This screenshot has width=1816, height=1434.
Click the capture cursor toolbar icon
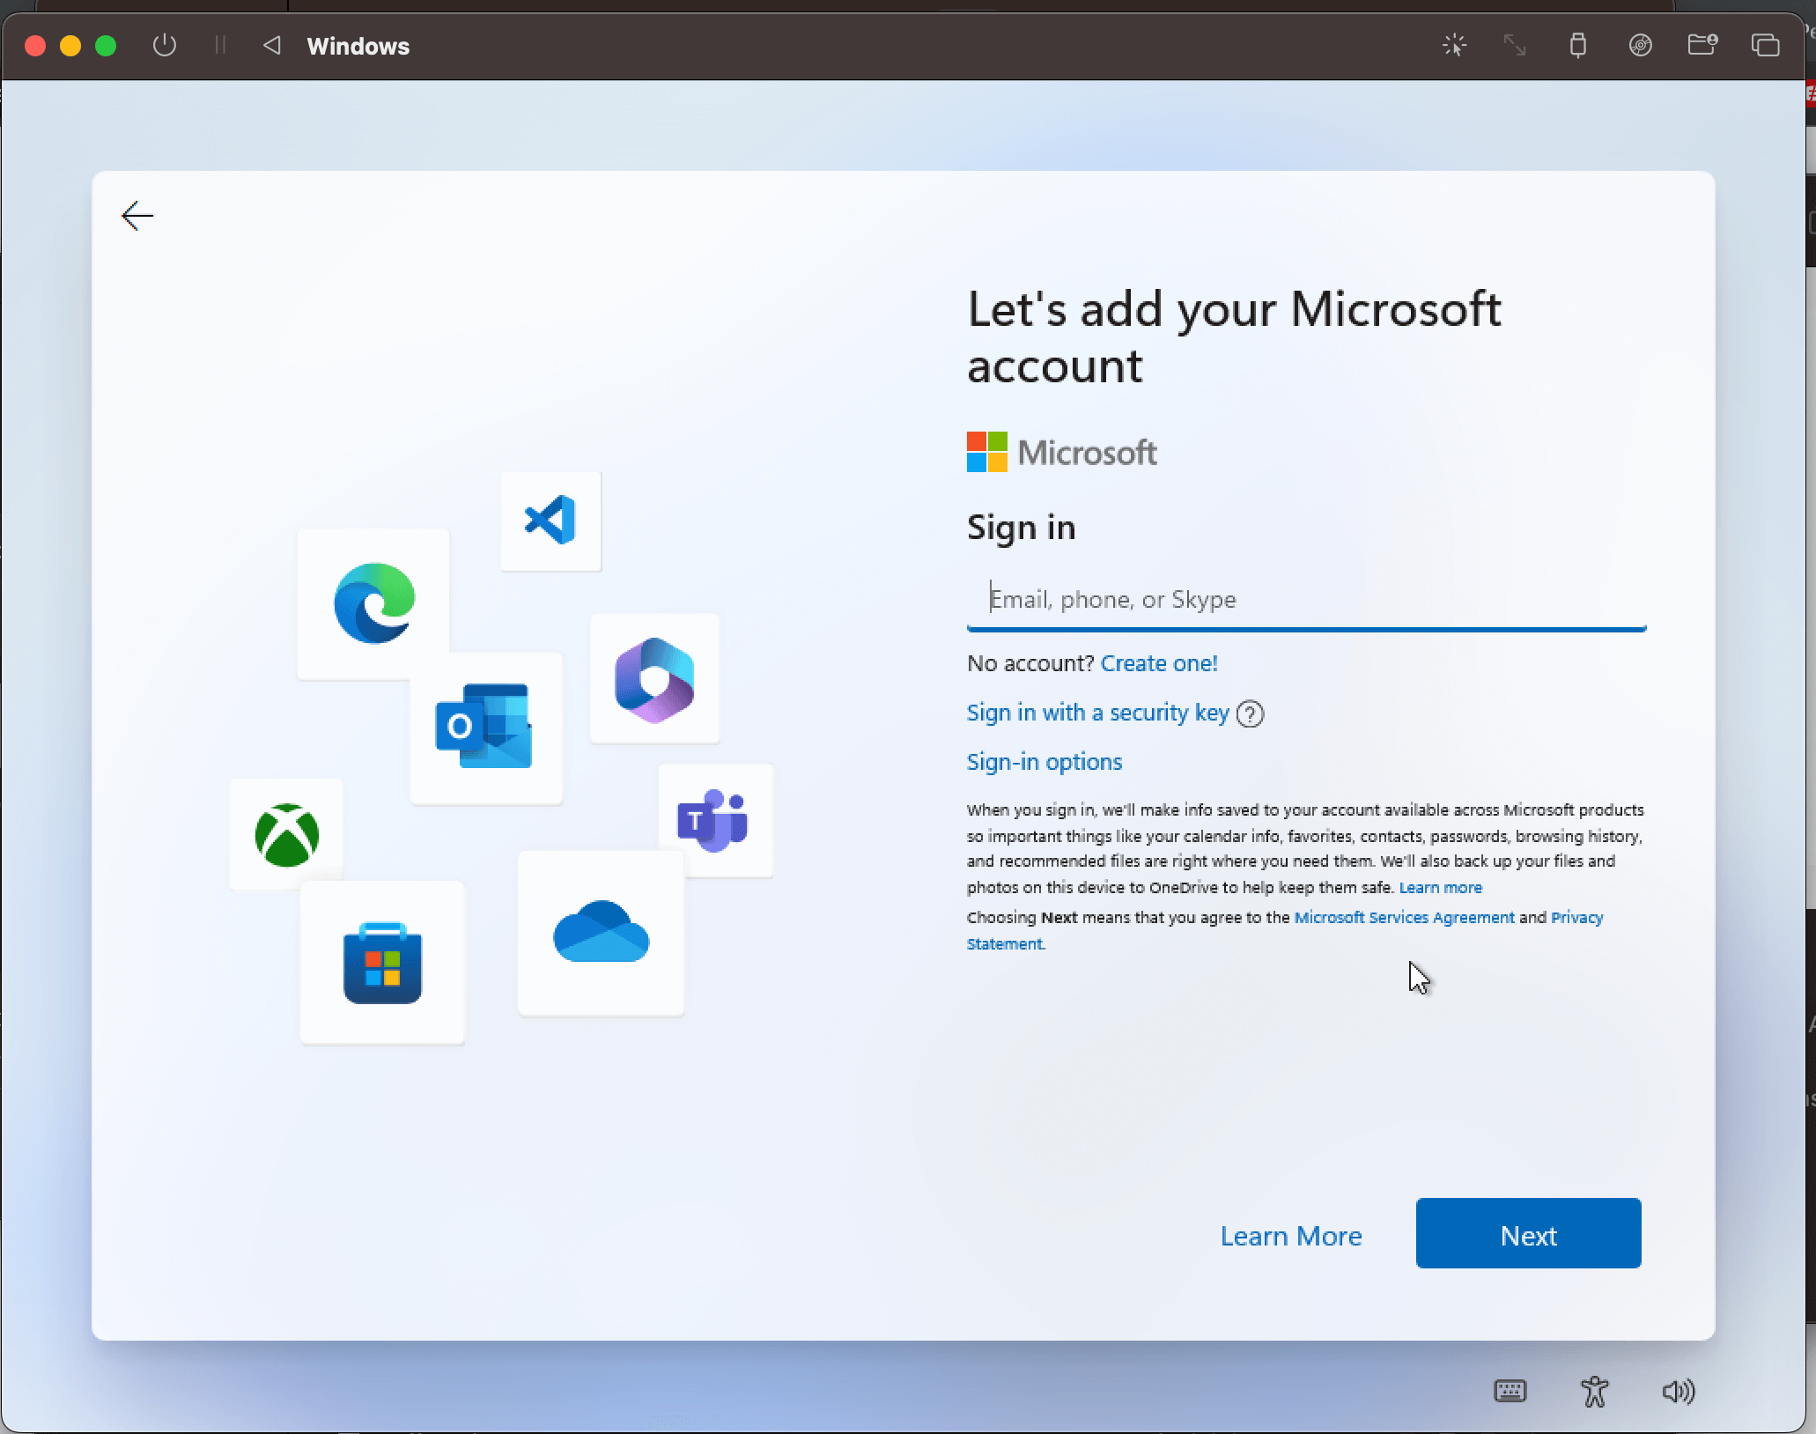coord(1455,45)
